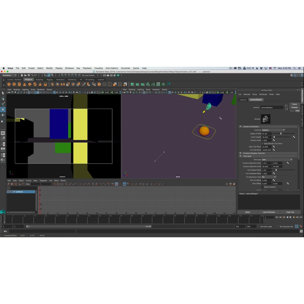Open the Animation menu set dropdown
This screenshot has height=304, width=304.
(x=9, y=75)
